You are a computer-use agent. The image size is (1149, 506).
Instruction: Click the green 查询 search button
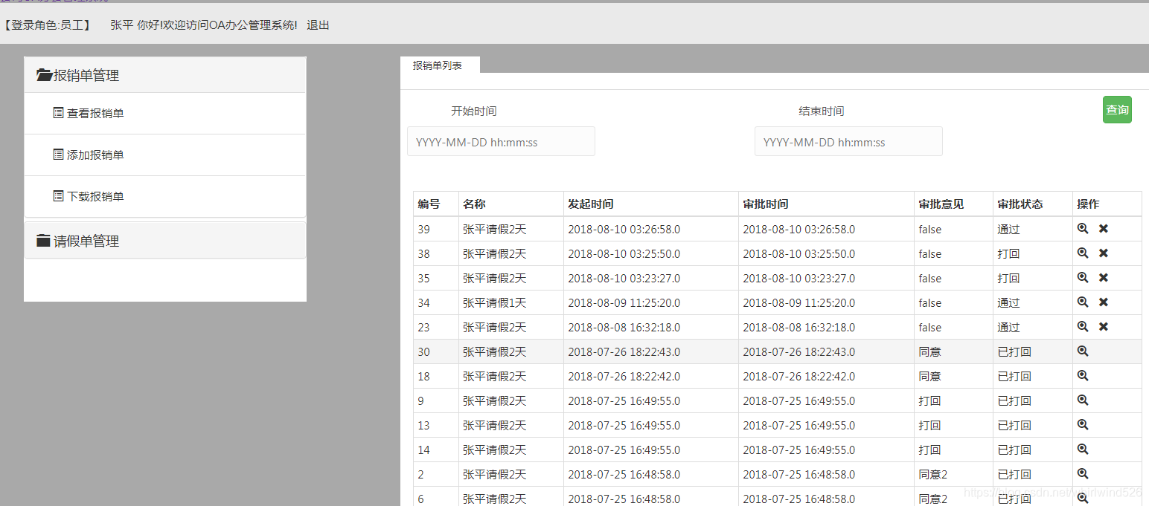pos(1117,109)
